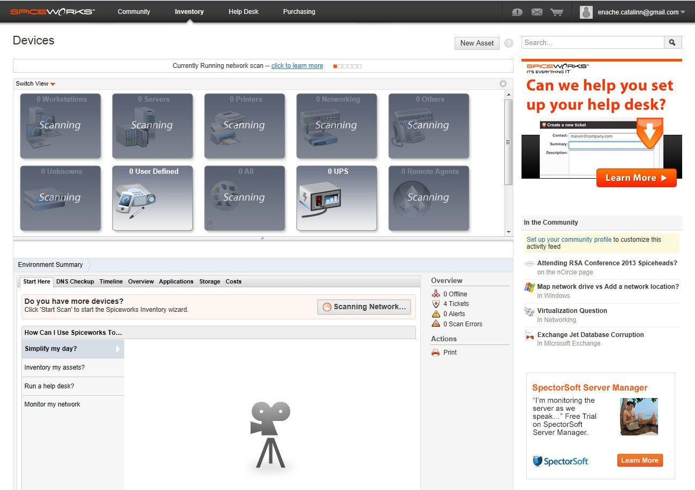Open the SpectorSoft Server Manager ad title
Screen dimensions: 695x490
pyautogui.click(x=590, y=388)
